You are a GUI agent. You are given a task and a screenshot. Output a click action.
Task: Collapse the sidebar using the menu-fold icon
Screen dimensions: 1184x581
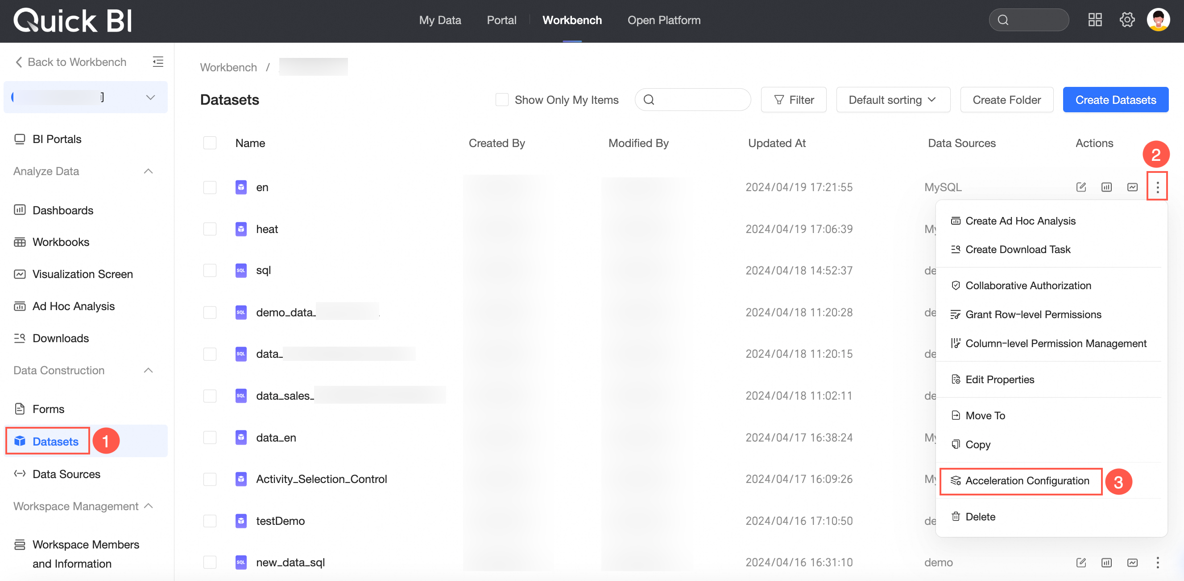[157, 62]
